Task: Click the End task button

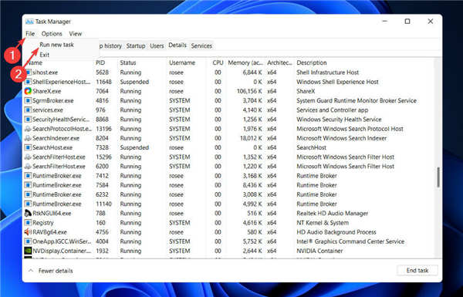Action: (417, 270)
